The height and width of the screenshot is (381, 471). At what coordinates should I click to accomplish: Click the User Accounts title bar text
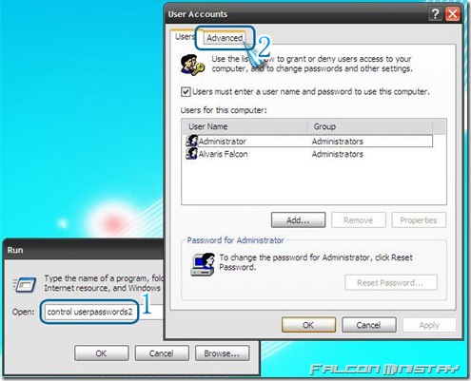[x=198, y=14]
